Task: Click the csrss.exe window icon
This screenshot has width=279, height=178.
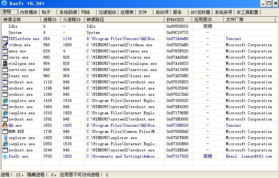Action: tap(5, 58)
